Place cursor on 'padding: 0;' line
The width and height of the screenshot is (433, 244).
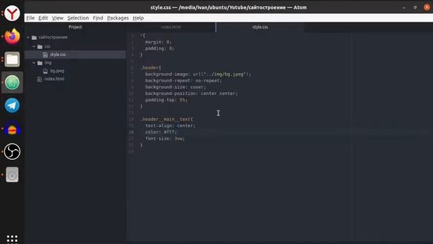(x=160, y=48)
